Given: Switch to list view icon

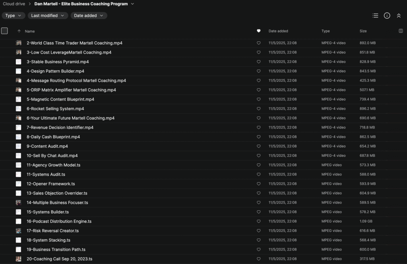Looking at the screenshot, I should pyautogui.click(x=375, y=15).
